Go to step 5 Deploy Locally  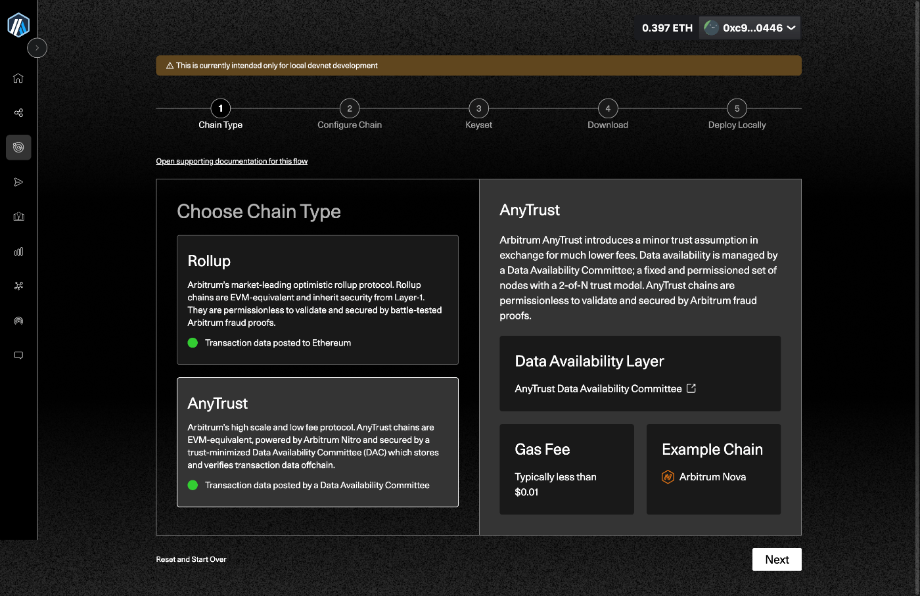[737, 114]
